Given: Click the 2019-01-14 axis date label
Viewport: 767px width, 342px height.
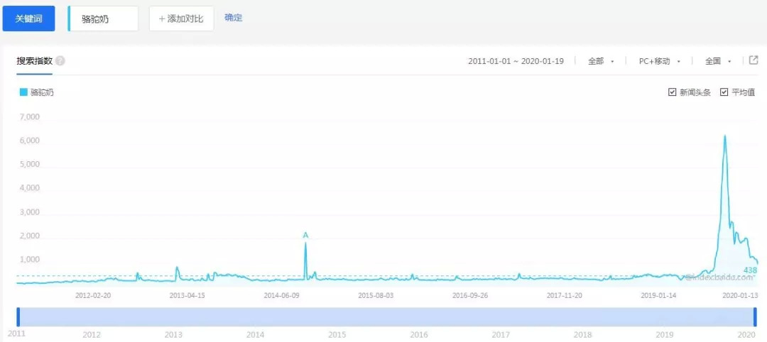Looking at the screenshot, I should pyautogui.click(x=658, y=296).
